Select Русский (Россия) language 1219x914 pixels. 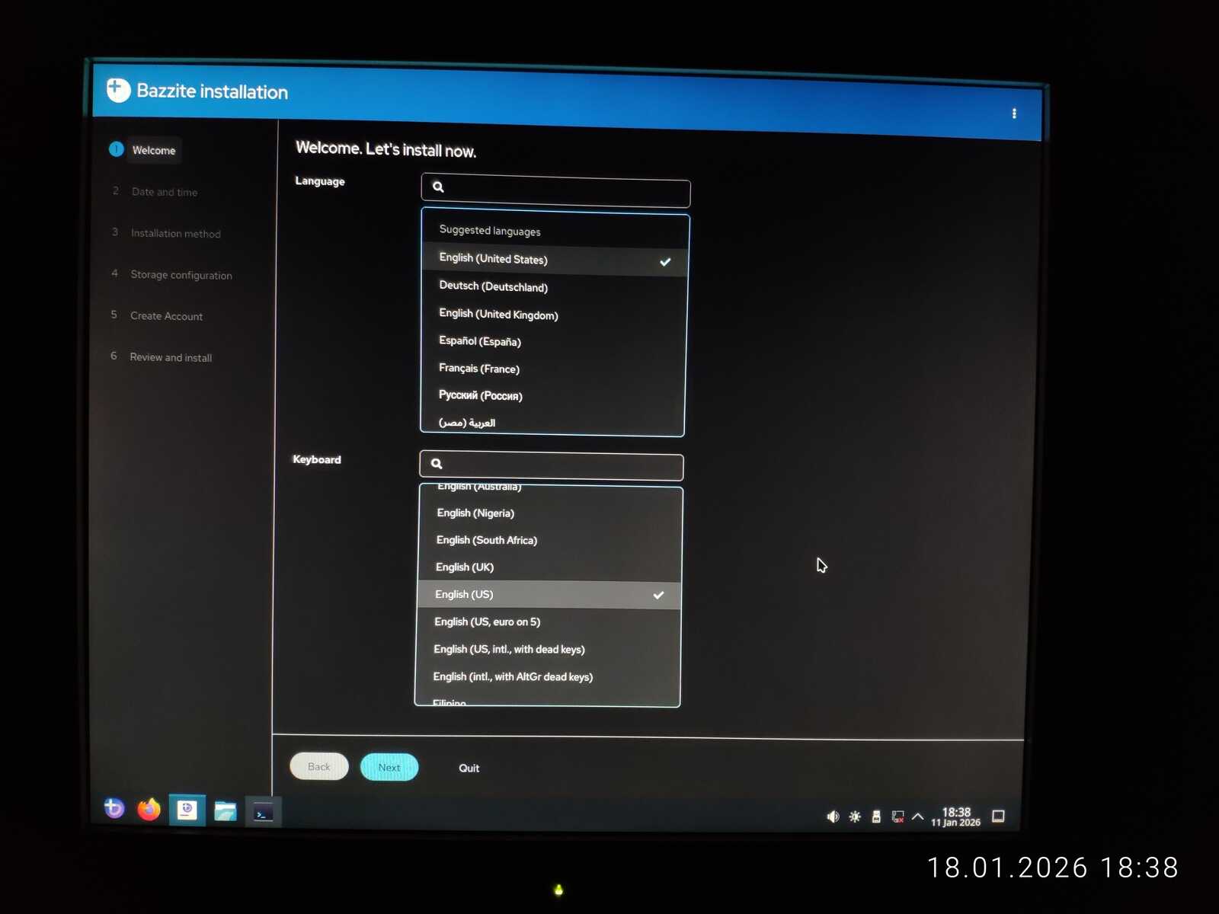click(553, 395)
